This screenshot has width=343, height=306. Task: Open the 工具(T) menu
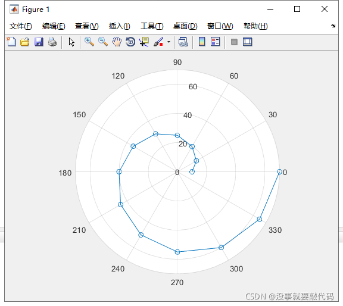click(x=152, y=26)
